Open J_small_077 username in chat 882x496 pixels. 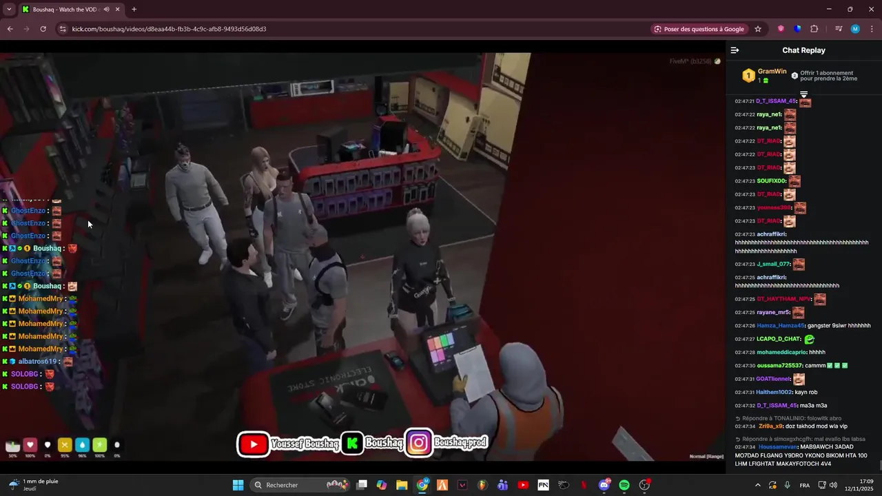click(773, 264)
